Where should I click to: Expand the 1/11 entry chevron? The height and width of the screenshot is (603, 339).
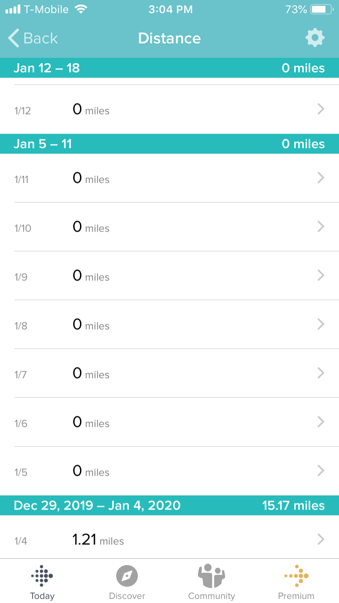pos(321,178)
